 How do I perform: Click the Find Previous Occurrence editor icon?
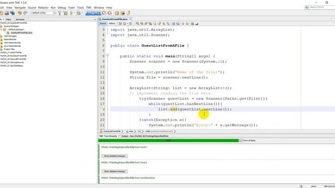point(142,23)
